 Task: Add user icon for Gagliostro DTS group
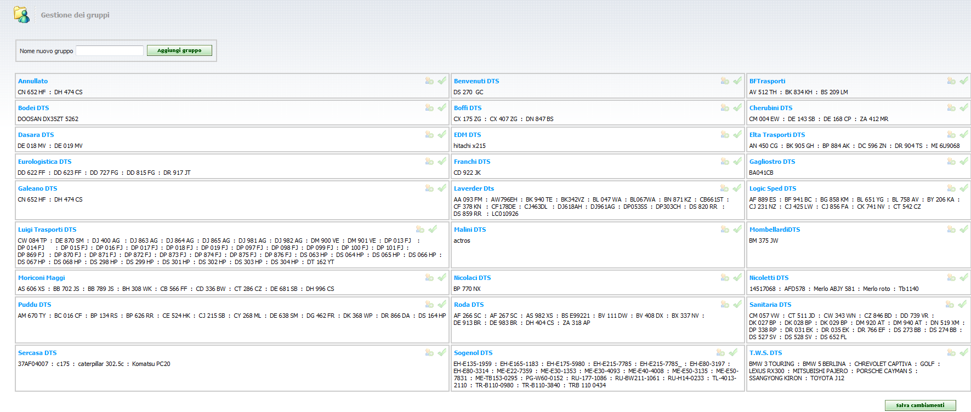coord(951,161)
